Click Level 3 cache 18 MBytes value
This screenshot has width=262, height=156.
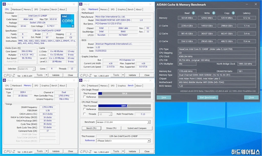tap(57, 62)
